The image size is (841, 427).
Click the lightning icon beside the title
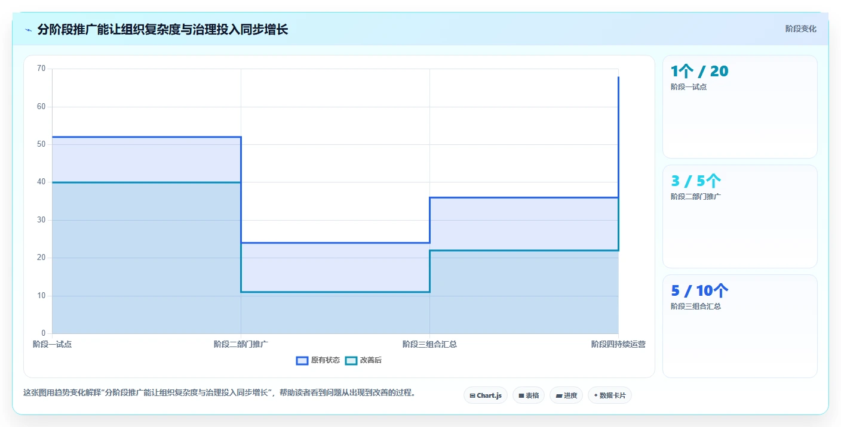point(28,29)
